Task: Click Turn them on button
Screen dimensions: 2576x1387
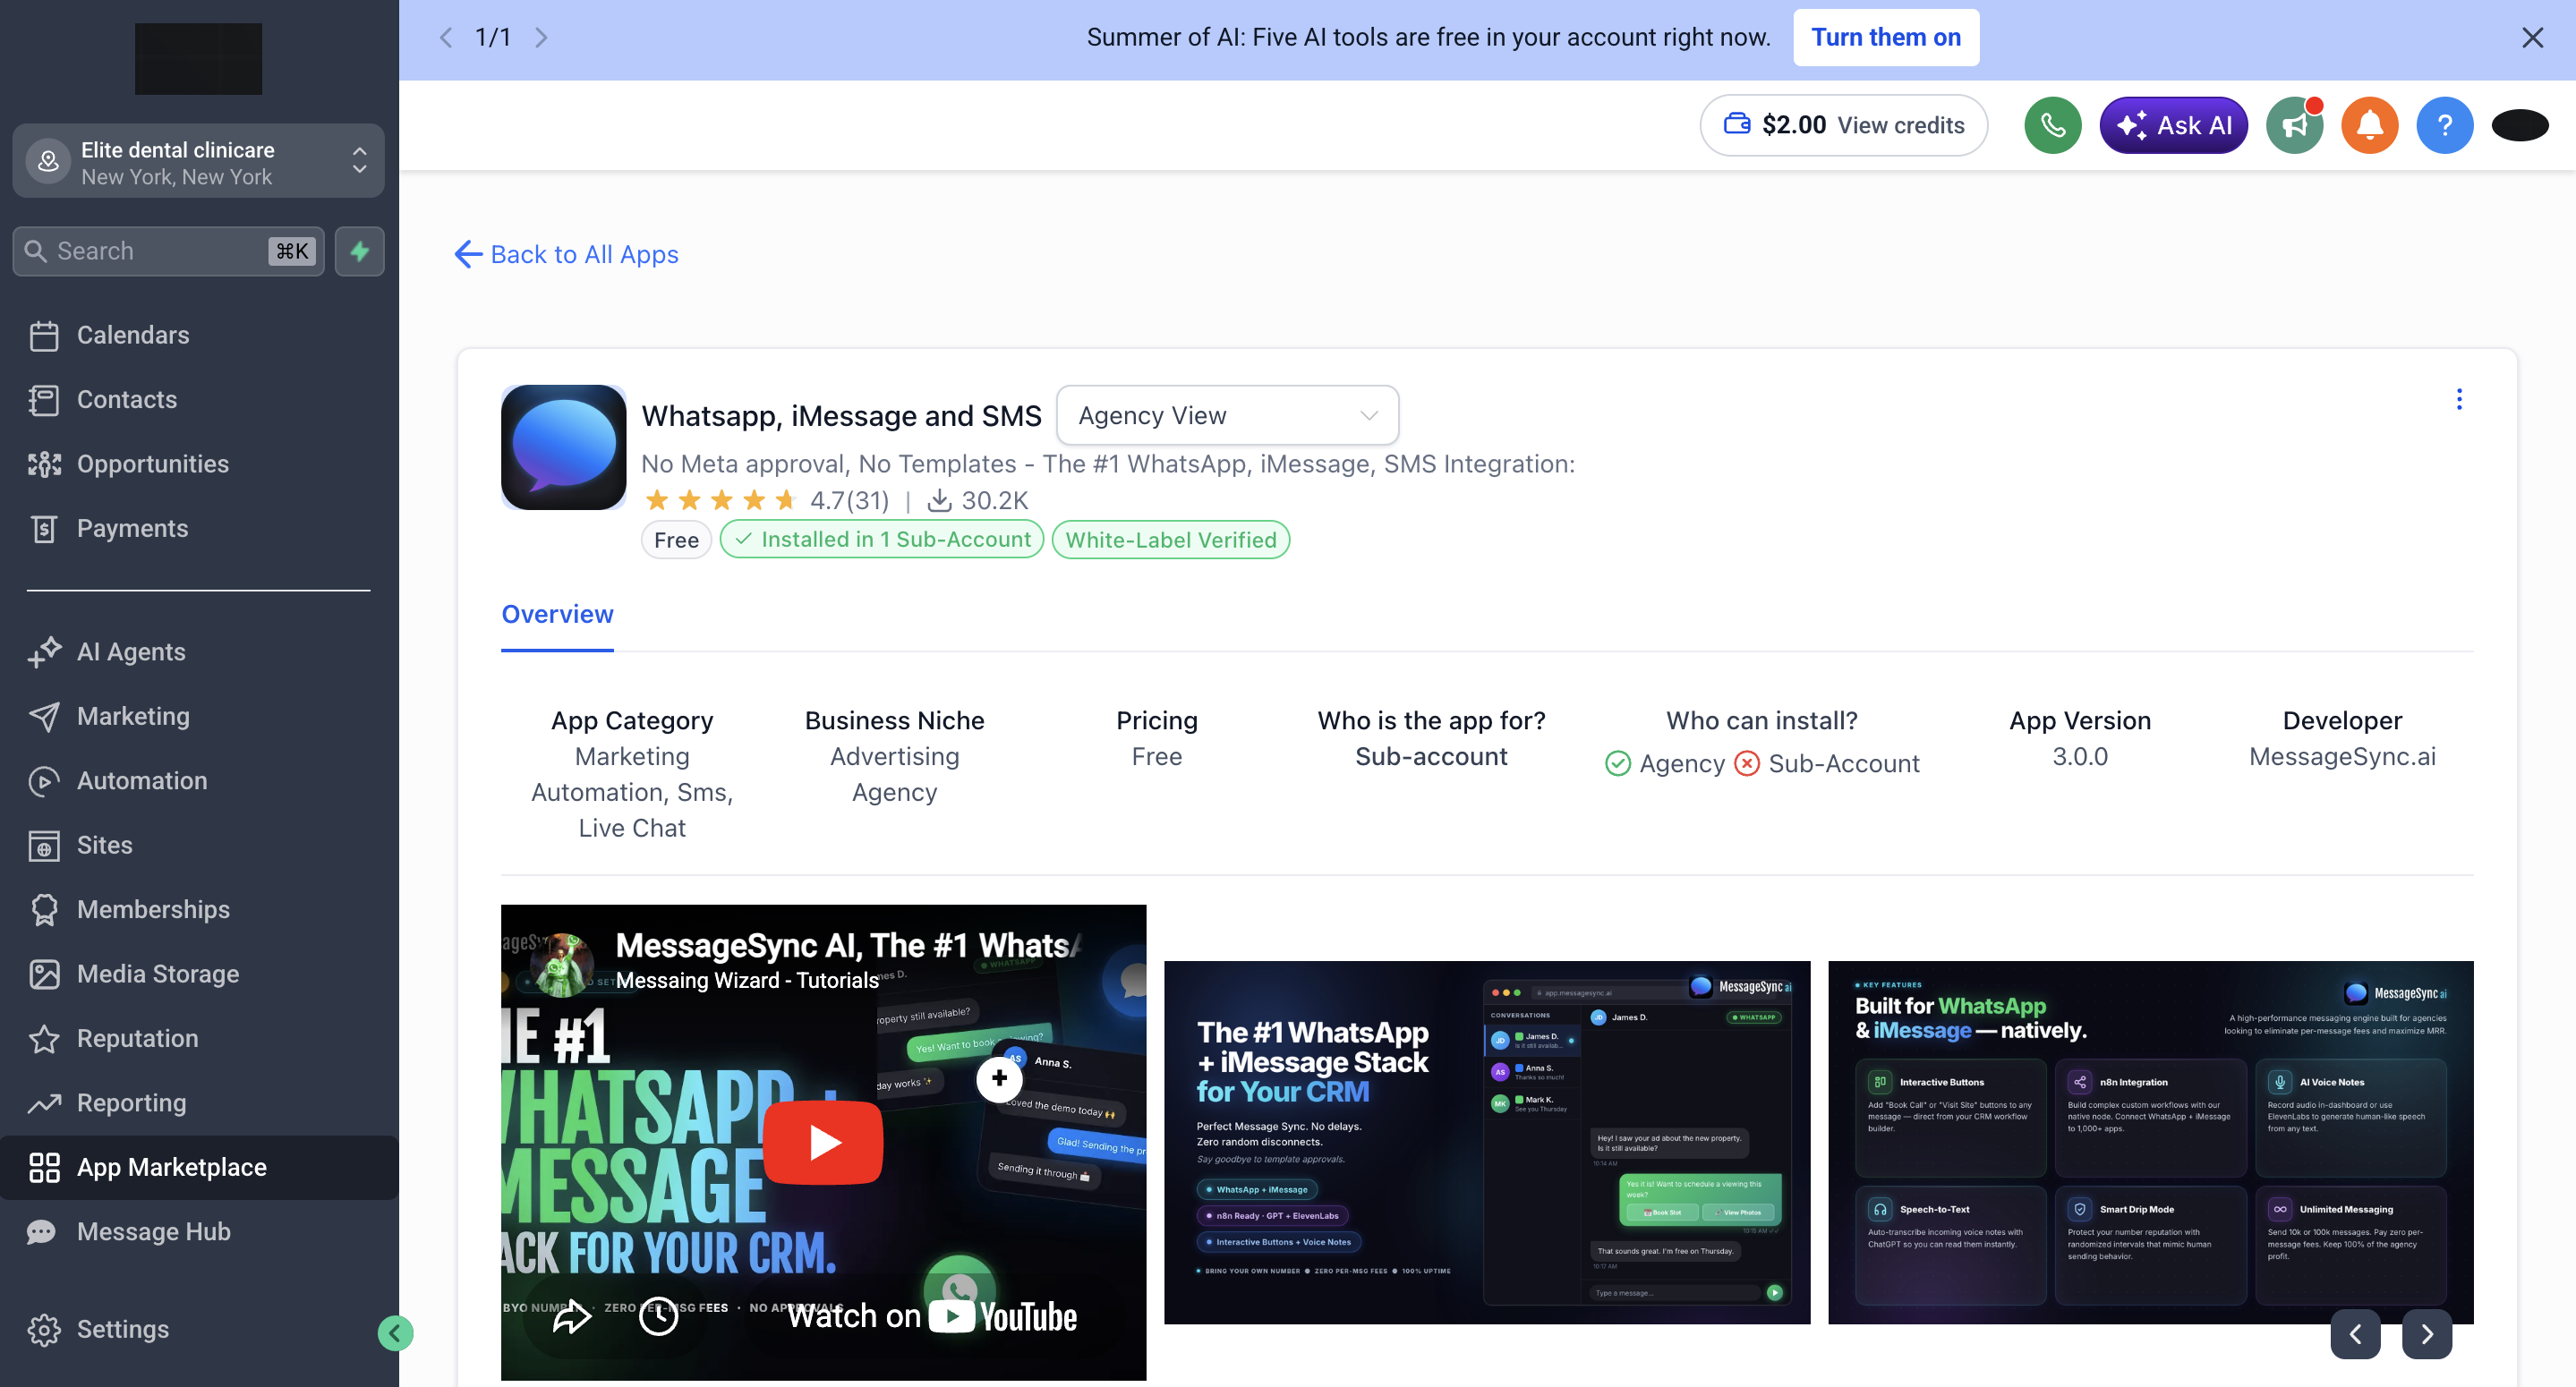Action: pyautogui.click(x=1886, y=38)
